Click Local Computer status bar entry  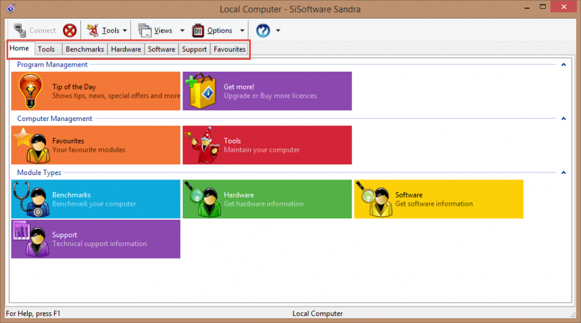[x=318, y=314]
